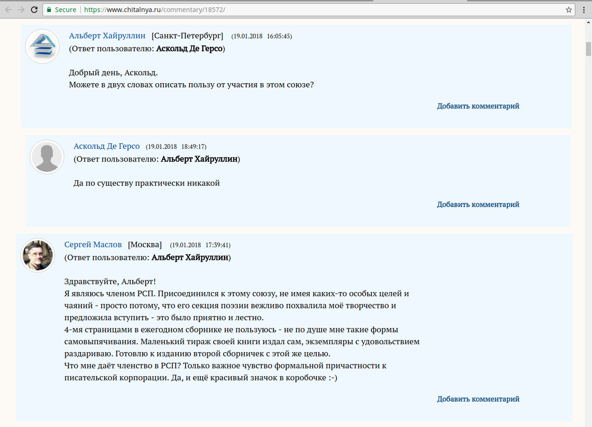Go back with the browser back arrow
The height and width of the screenshot is (427, 592).
coord(8,9)
